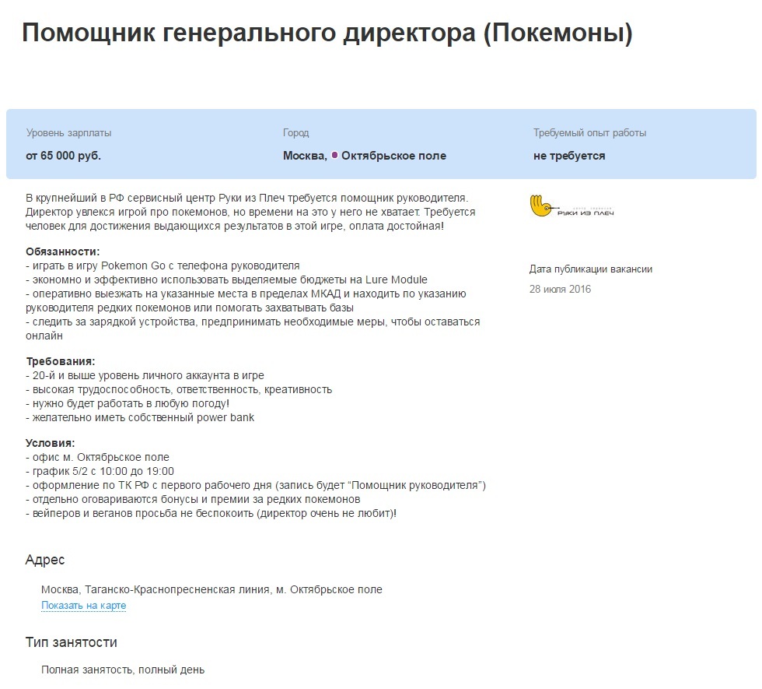Click the собственный power bank requirement line
Viewport: 762px width, 689px height.
[140, 417]
